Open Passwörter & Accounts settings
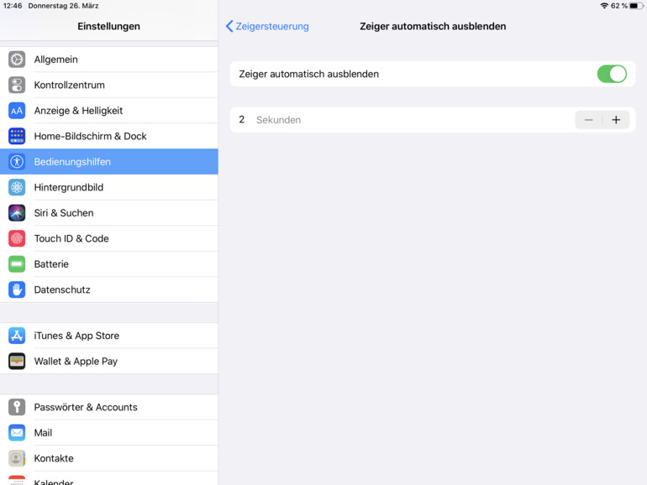 point(109,407)
